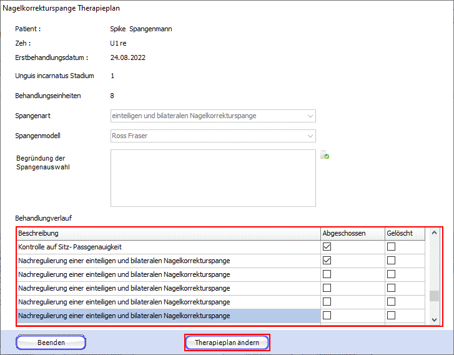Uncheck Abgeschossen for Kontrolle auf Sitz- Passgenauigkeit

pos(327,247)
